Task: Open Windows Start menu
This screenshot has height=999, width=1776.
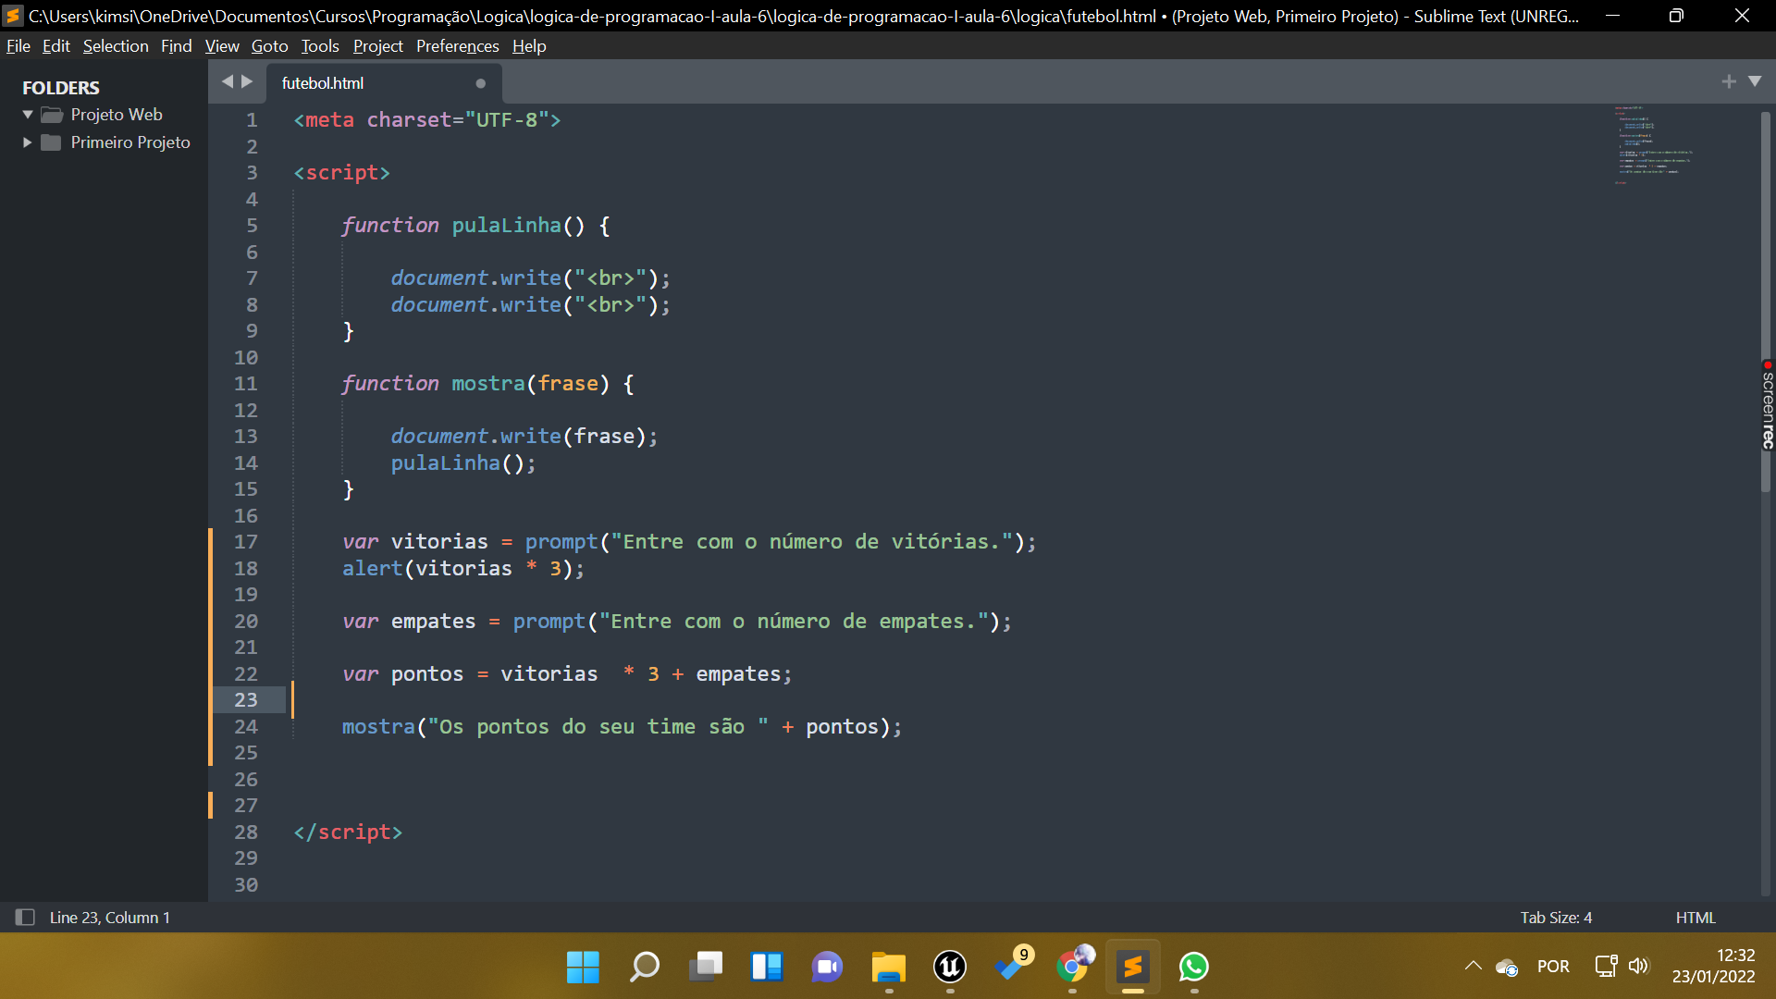Action: 583,967
